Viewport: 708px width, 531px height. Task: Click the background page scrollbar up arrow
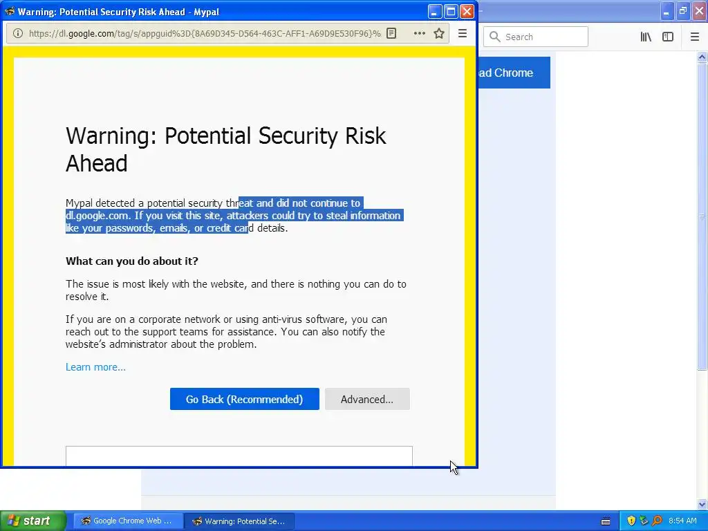click(x=702, y=57)
